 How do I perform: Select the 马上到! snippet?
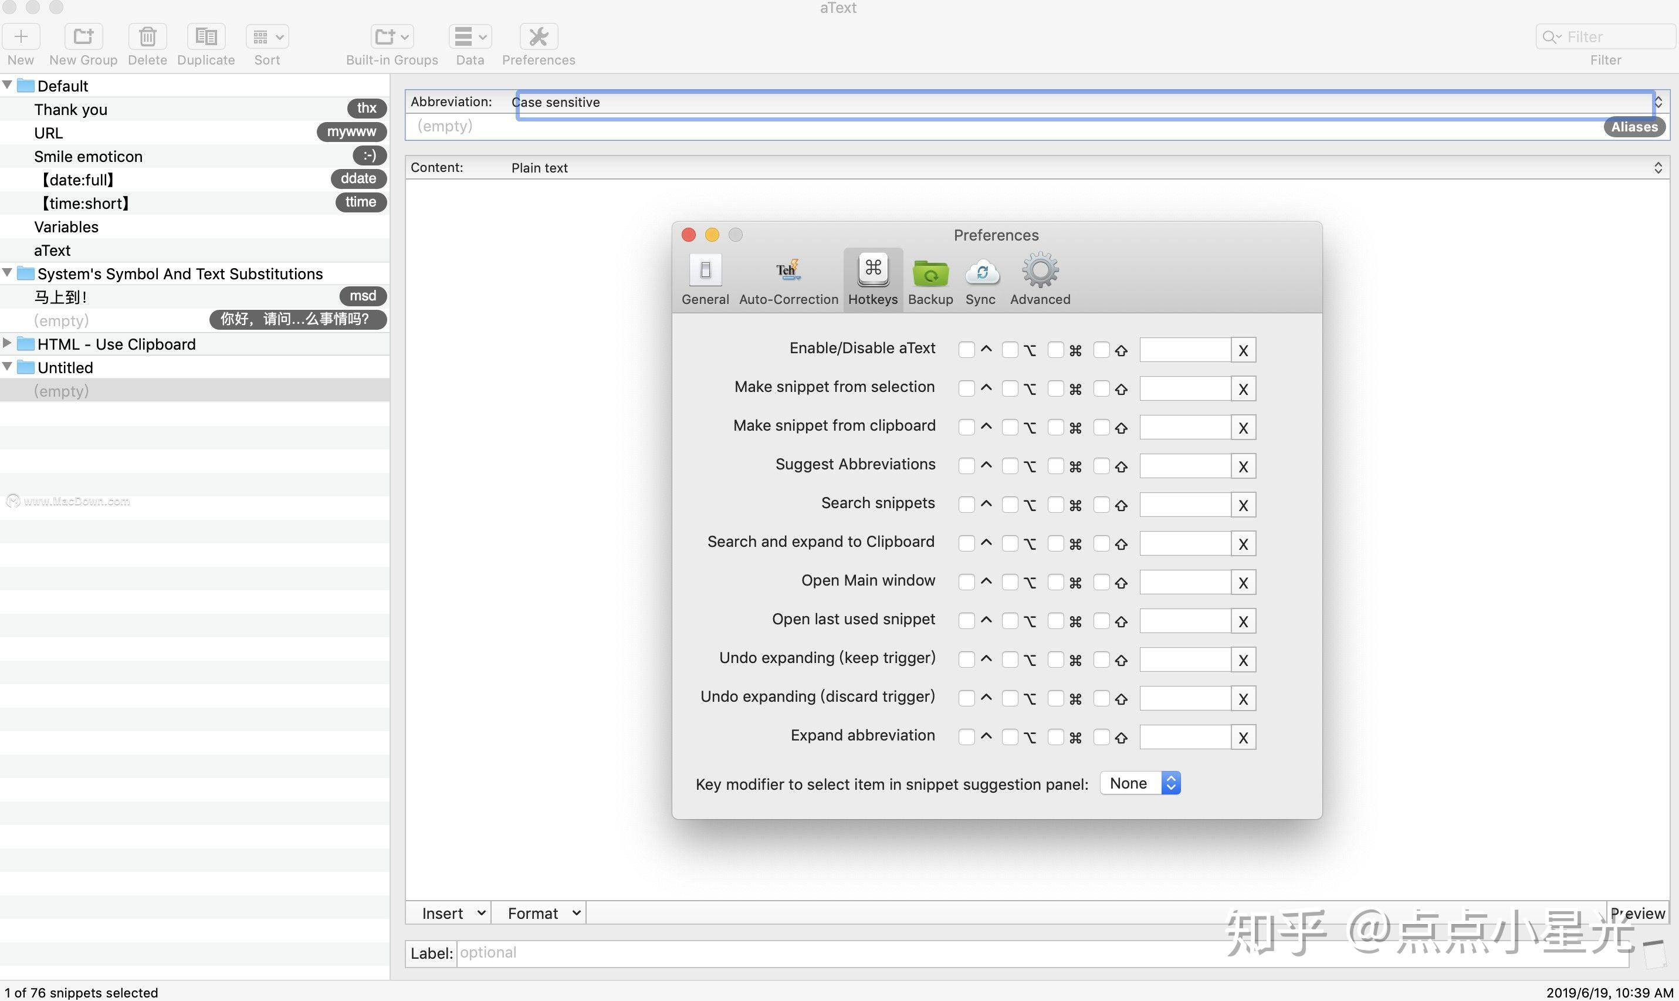tap(195, 297)
